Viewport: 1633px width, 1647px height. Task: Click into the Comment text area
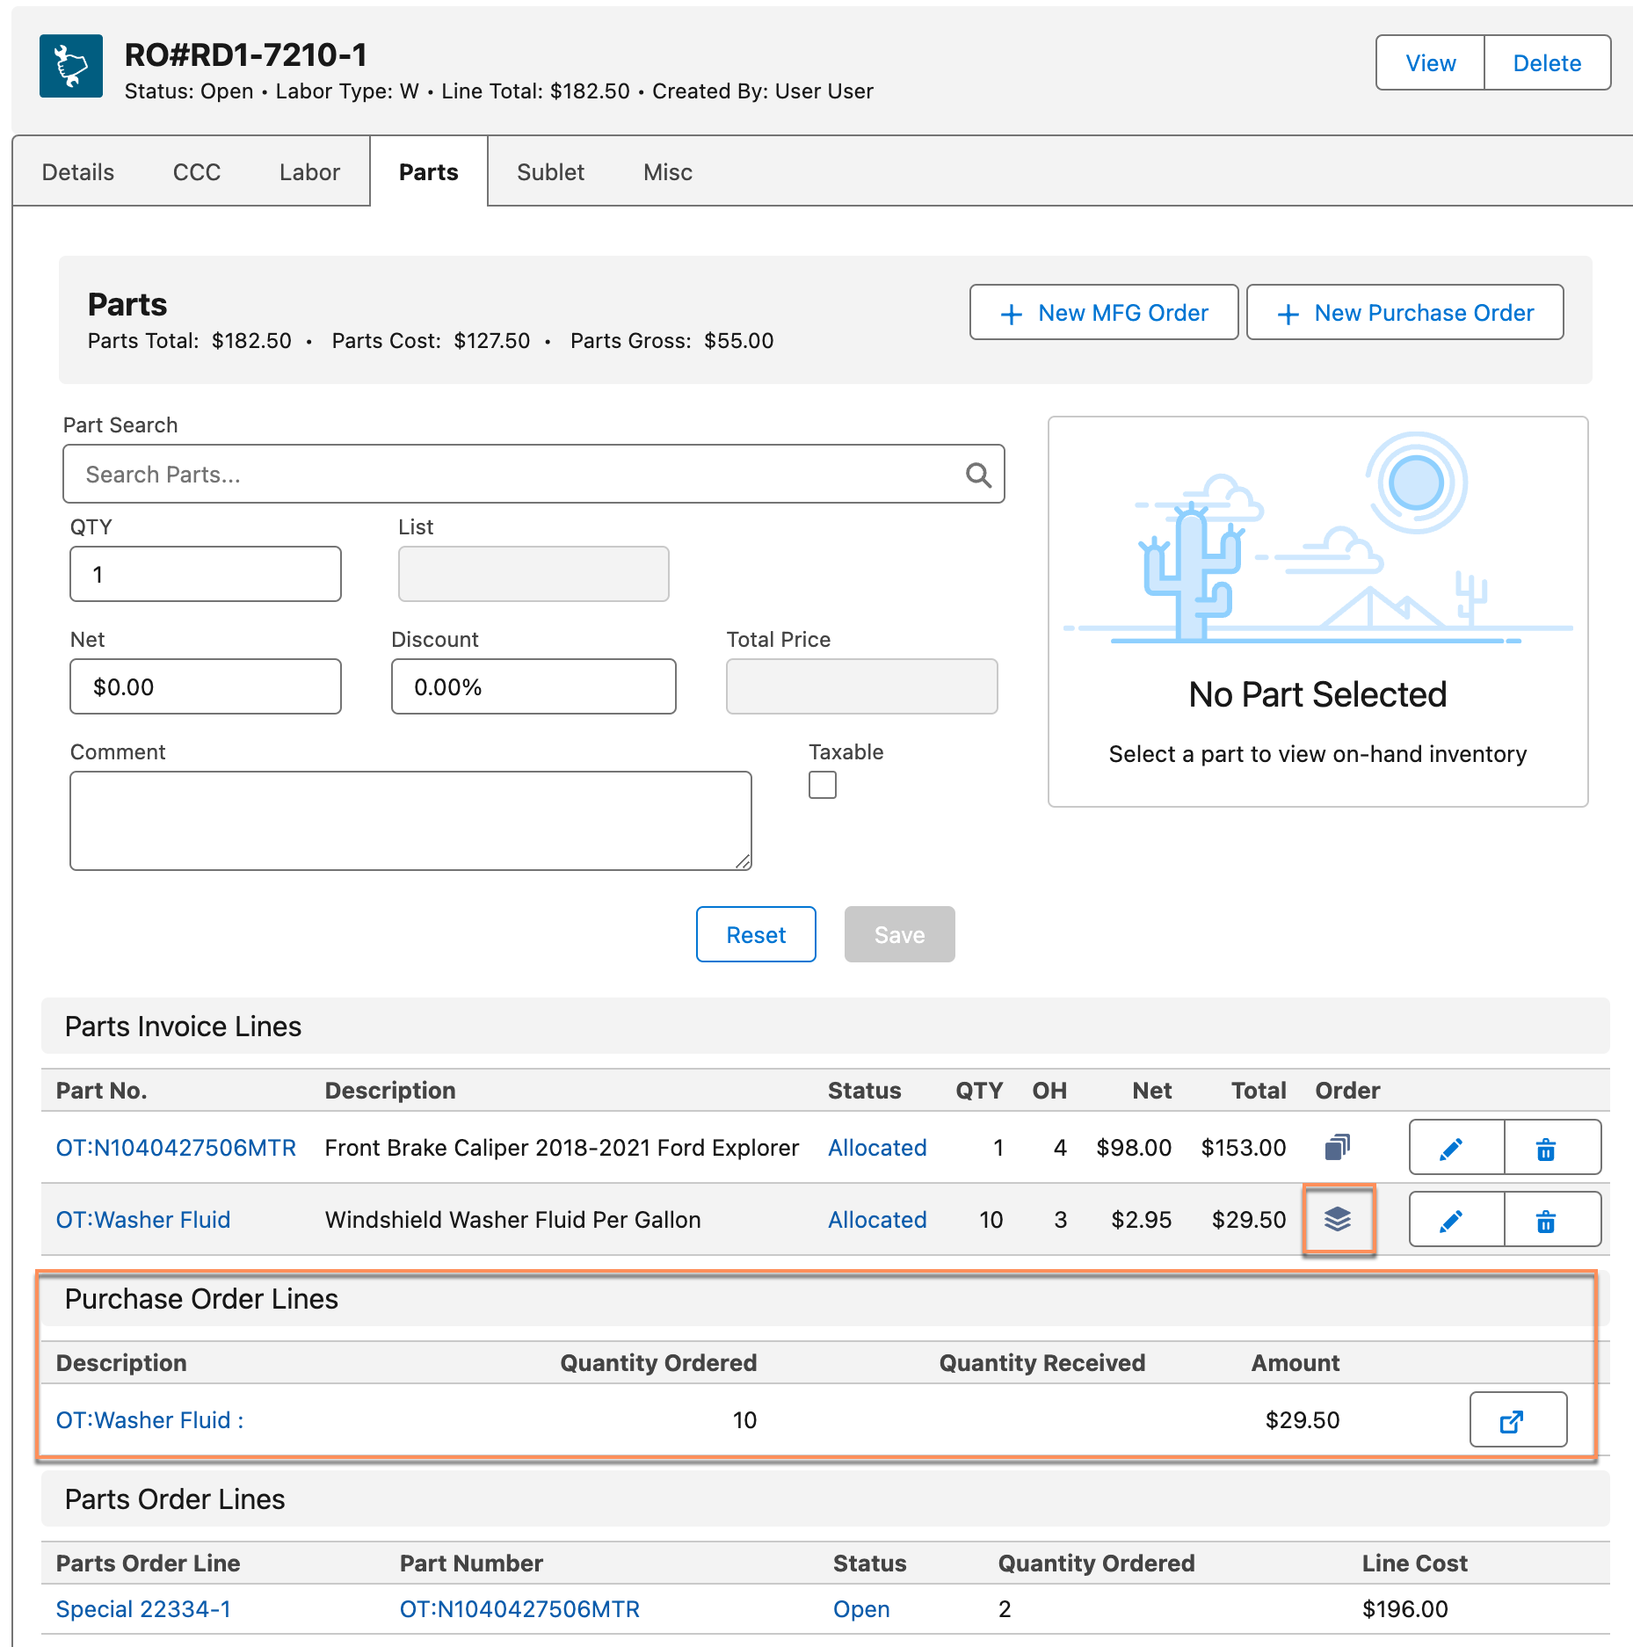pos(410,821)
